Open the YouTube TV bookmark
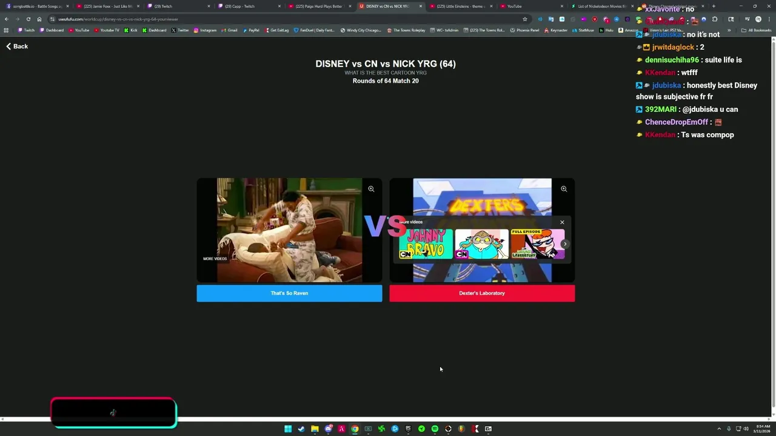This screenshot has height=436, width=776. tap(107, 30)
